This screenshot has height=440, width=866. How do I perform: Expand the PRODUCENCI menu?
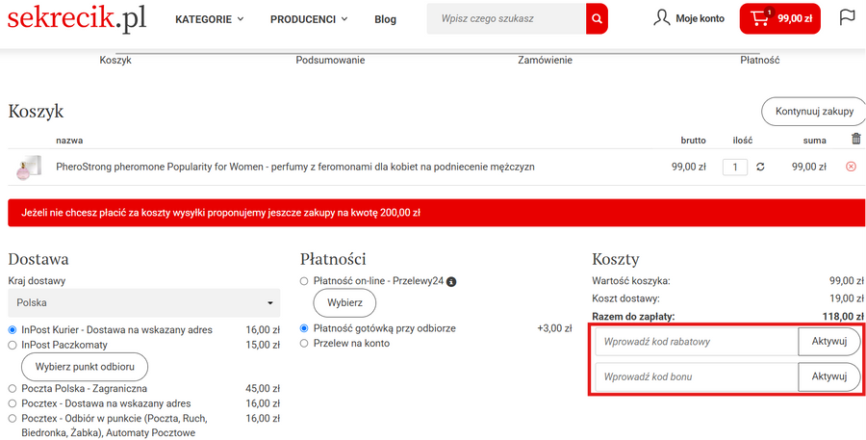coord(308,19)
